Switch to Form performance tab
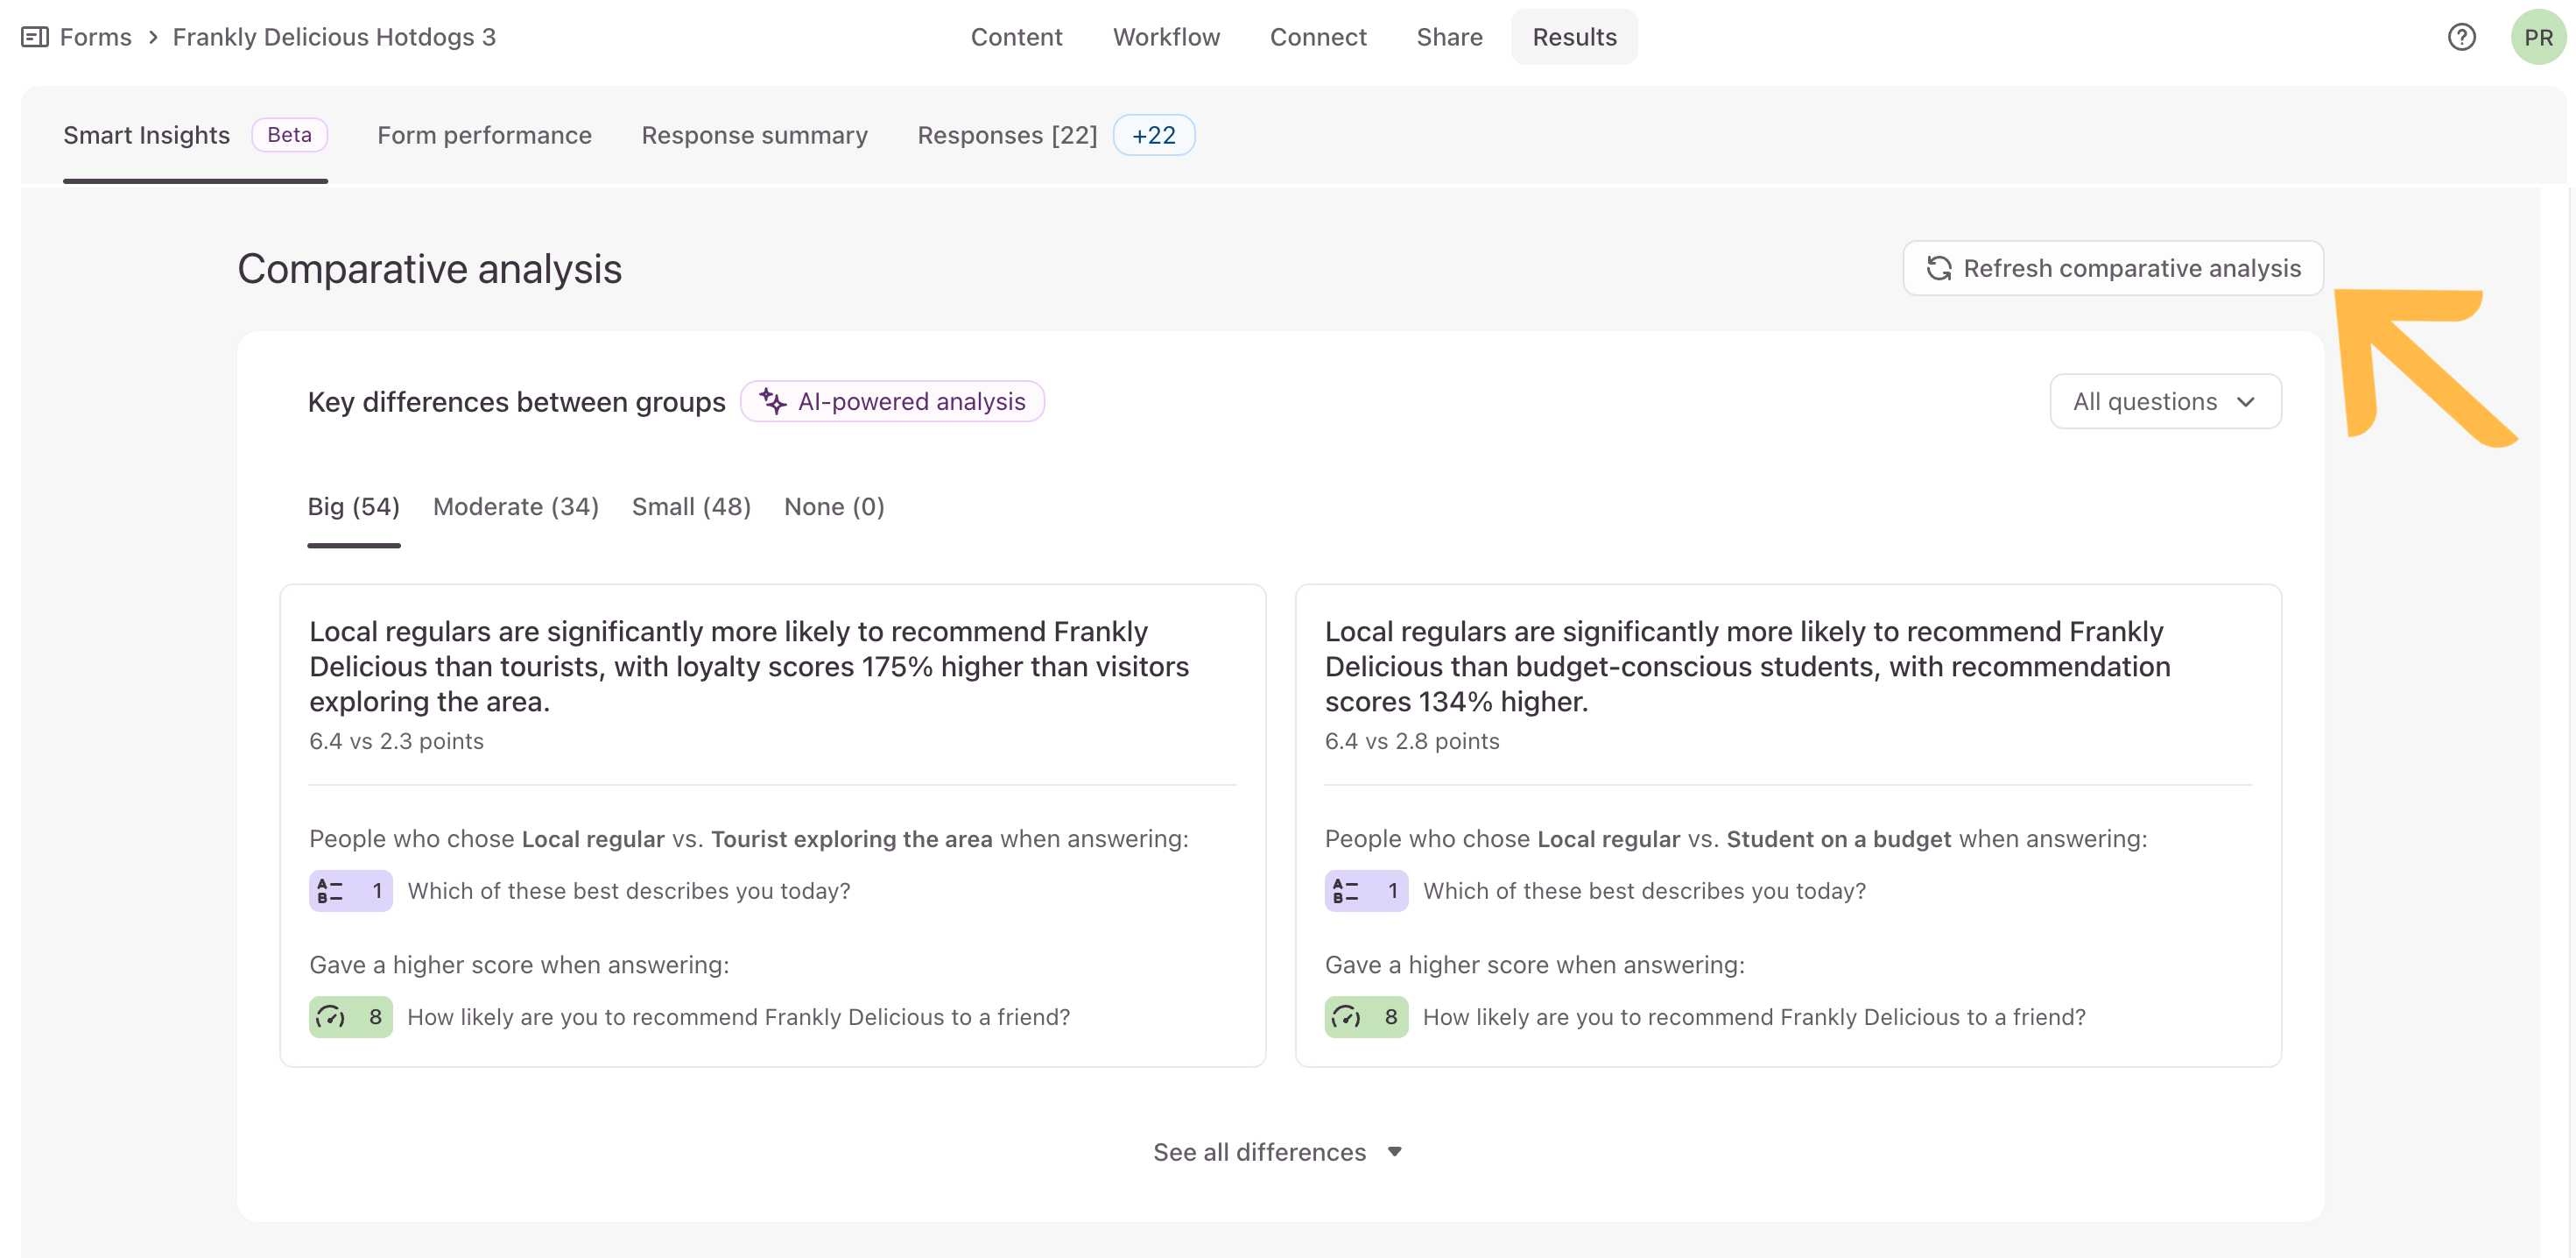 484,135
